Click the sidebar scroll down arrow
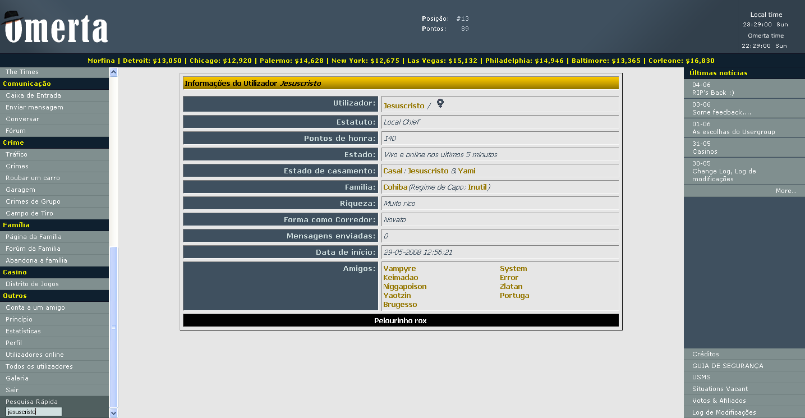805x418 pixels. [x=114, y=414]
